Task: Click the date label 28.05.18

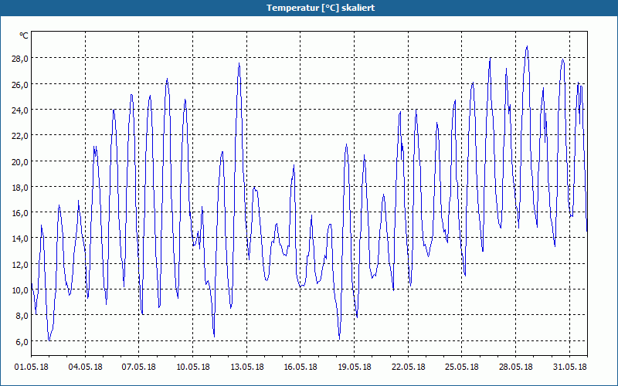Action: click(x=515, y=367)
